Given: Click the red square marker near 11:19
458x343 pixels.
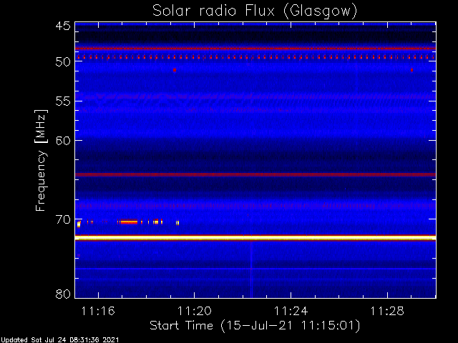Looking at the screenshot, I should coord(175,70).
